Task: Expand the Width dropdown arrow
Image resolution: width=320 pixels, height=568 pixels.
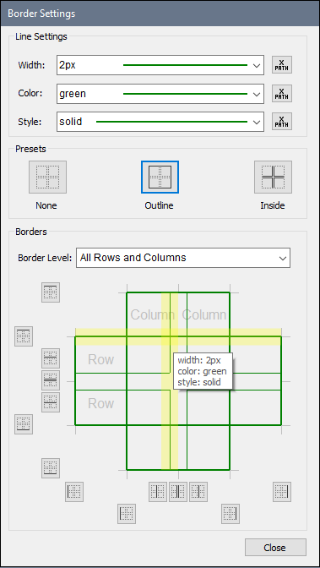Action: 257,66
